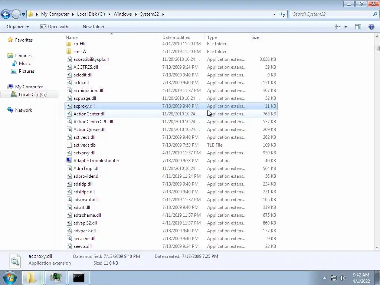
Task: Select the file named adsldpc.dll
Action: click(x=84, y=192)
